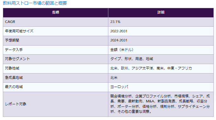The height and width of the screenshot is (120, 216).
Task: Select the value 2024-2031
Action: (119, 40)
